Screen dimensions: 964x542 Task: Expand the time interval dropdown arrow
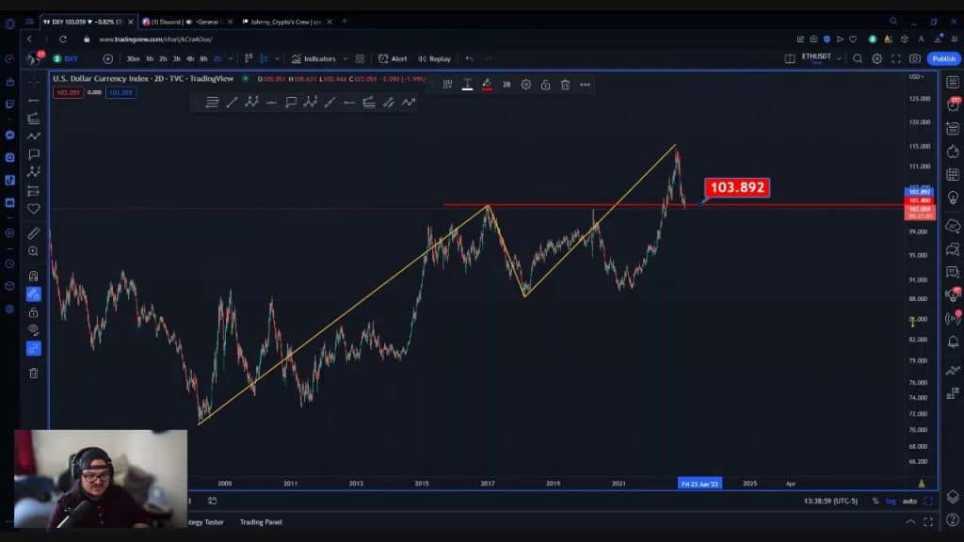pos(230,58)
